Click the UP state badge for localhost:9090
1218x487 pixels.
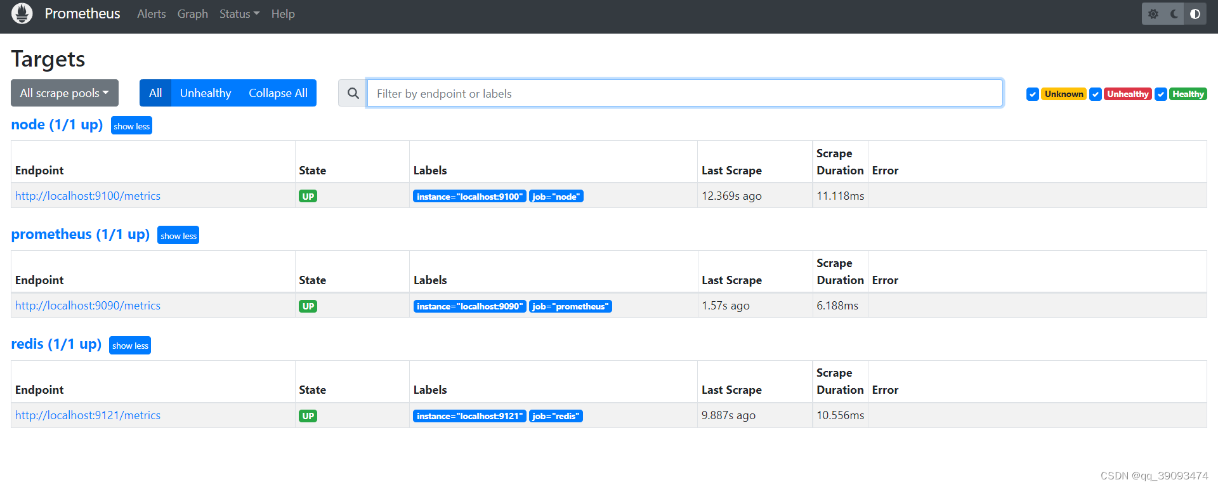[x=308, y=306]
